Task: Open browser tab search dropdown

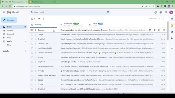Action: [x=157, y=2]
